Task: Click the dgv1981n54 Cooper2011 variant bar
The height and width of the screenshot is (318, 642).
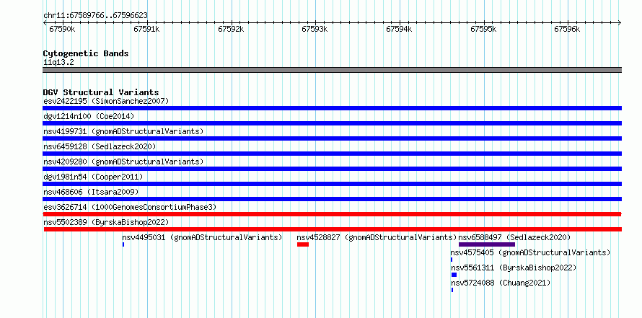Action: pos(332,184)
